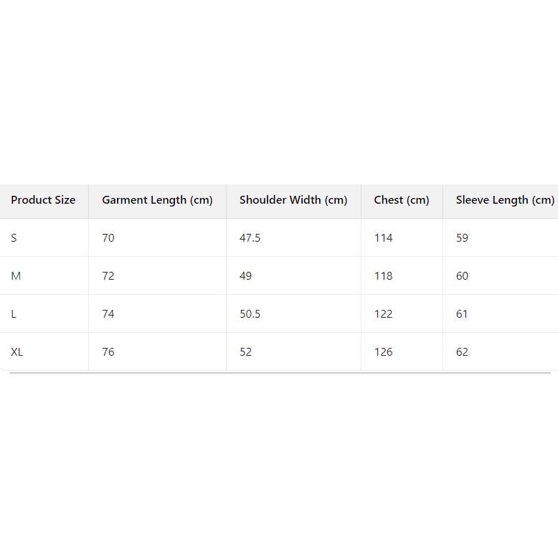Click the horizontal scrollbar below the table
558x558 pixels.
(280, 373)
